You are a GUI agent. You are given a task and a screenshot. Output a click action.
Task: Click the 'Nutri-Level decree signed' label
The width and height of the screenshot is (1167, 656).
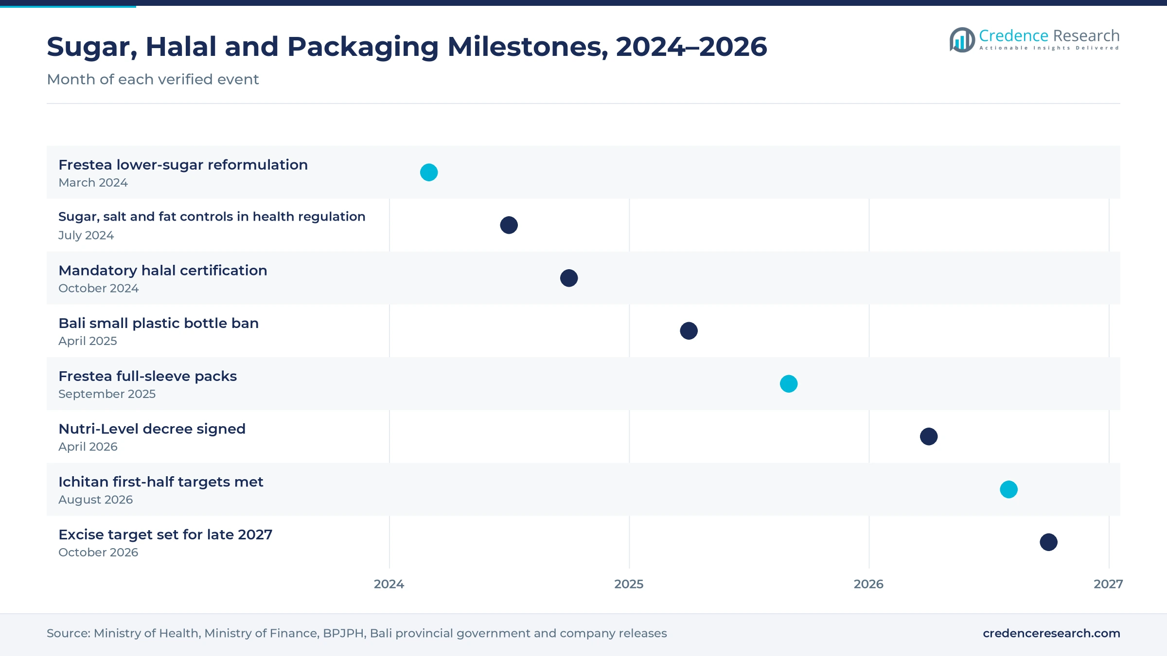(x=152, y=429)
